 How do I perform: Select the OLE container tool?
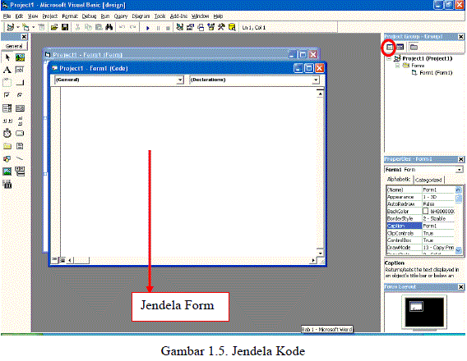[7, 185]
